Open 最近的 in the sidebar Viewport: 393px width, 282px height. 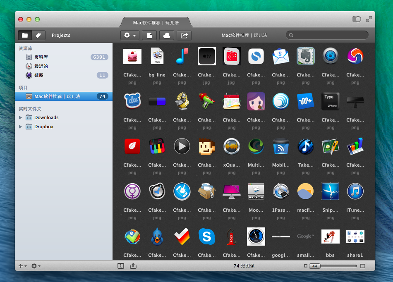point(64,66)
